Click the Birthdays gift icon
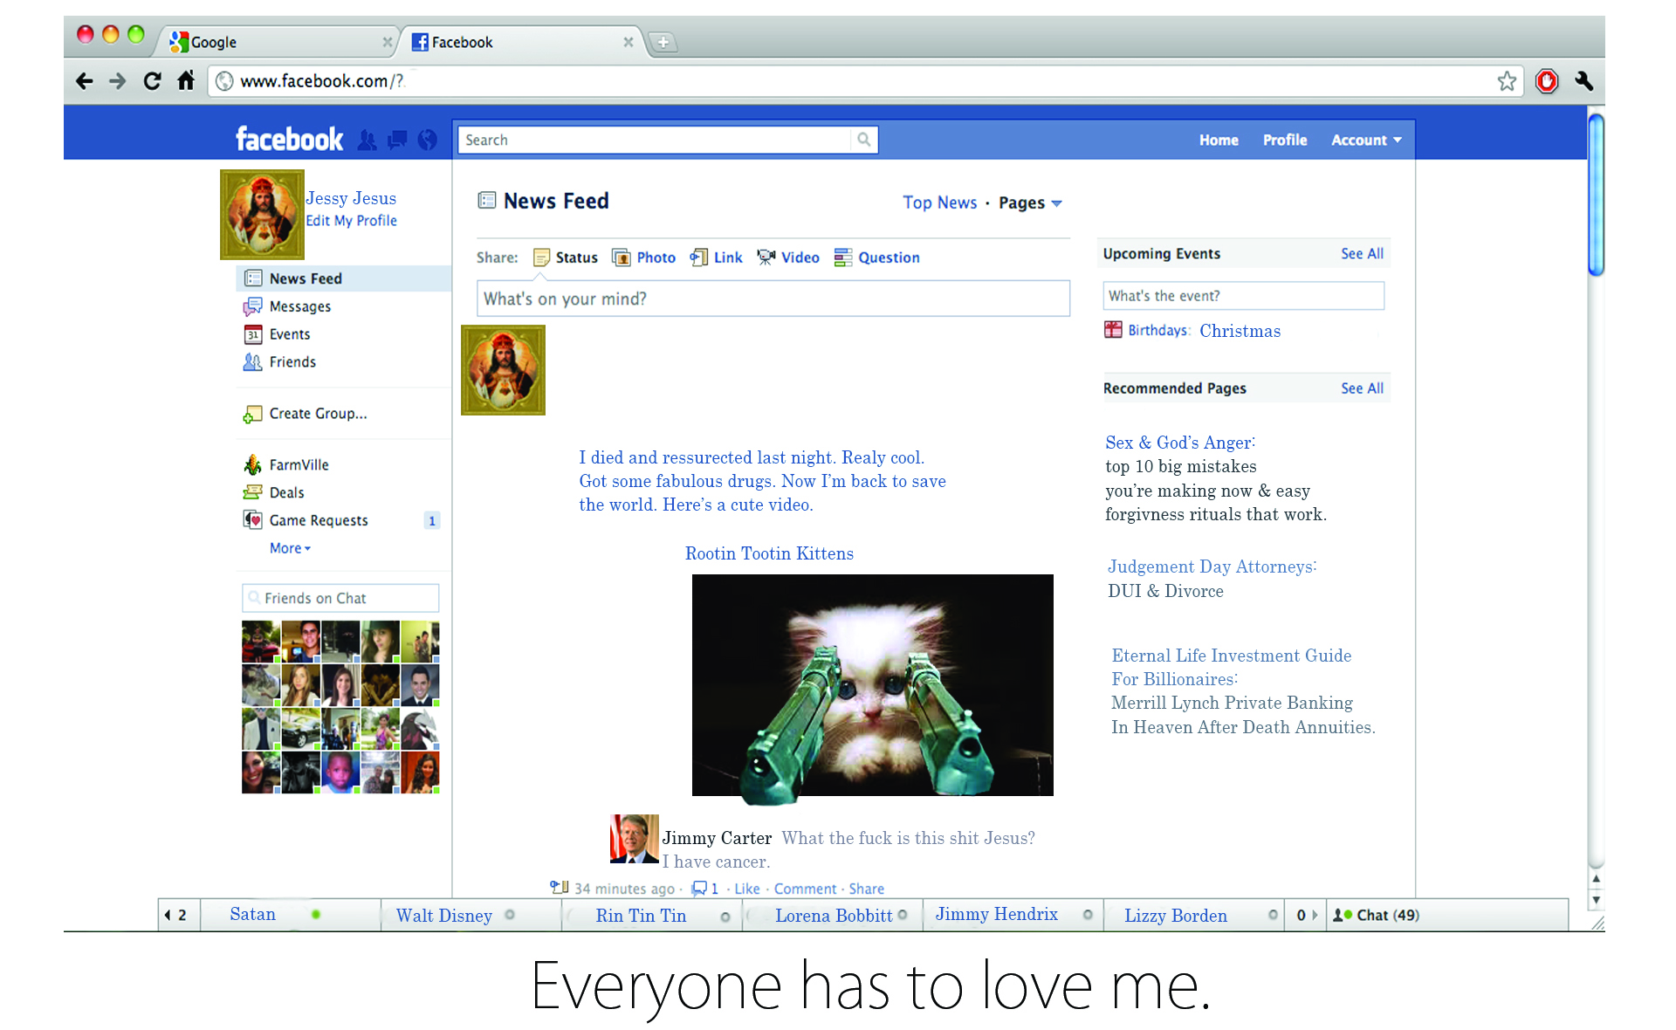The image size is (1676, 1030). (1113, 330)
